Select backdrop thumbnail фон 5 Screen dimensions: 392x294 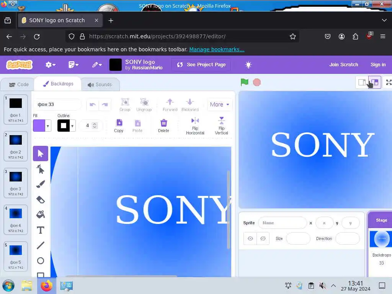click(15, 256)
